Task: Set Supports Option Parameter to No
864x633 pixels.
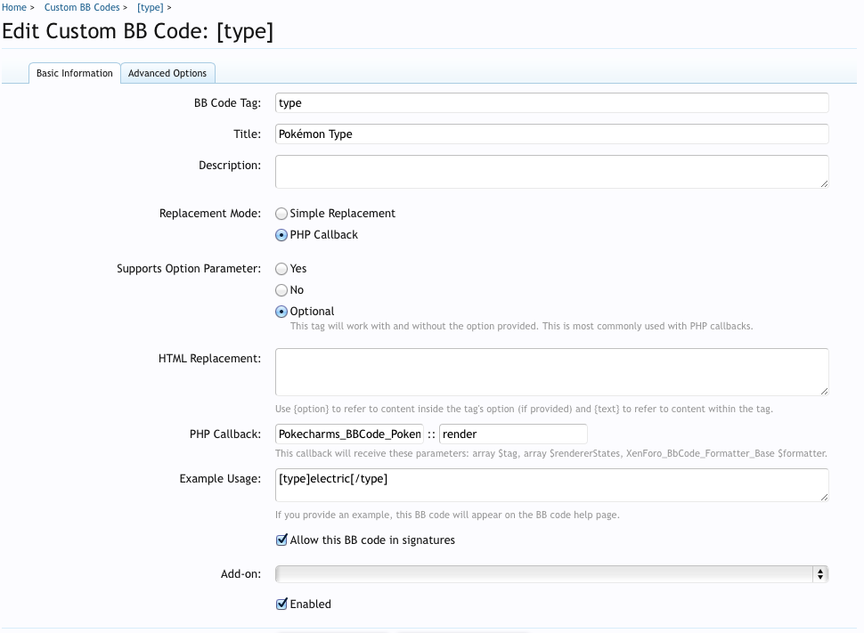Action: pyautogui.click(x=281, y=290)
